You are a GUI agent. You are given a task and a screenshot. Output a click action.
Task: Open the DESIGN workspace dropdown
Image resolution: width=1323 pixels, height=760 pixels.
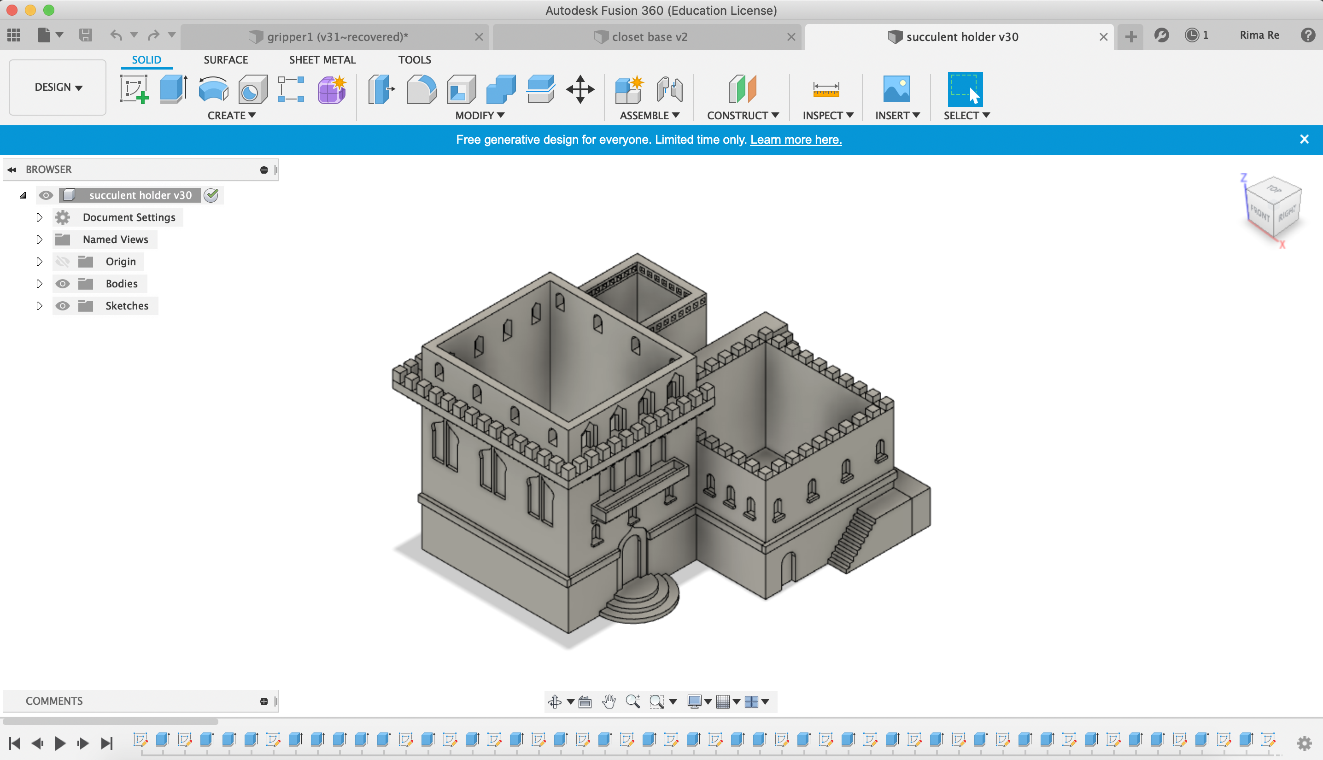click(x=58, y=87)
